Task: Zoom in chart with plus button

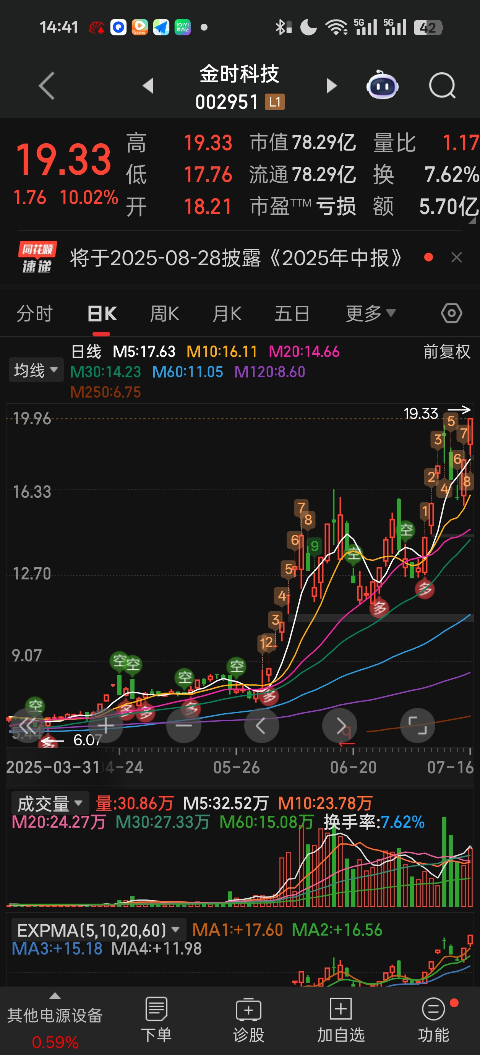Action: [105, 726]
